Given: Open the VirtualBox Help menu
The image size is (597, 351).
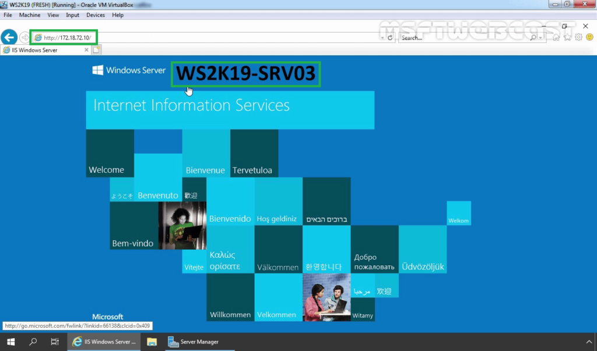Looking at the screenshot, I should pos(118,15).
